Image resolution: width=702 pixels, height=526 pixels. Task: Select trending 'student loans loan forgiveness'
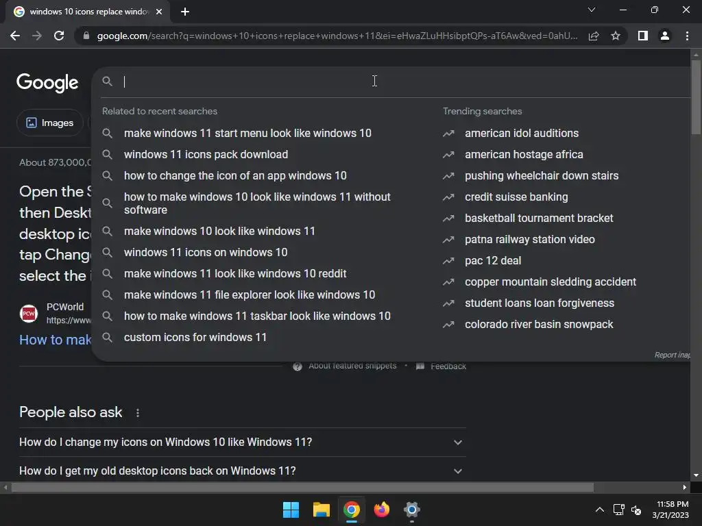(539, 303)
